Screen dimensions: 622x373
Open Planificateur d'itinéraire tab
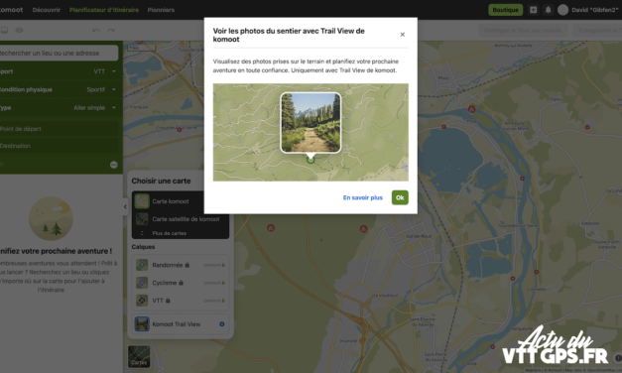tap(104, 10)
